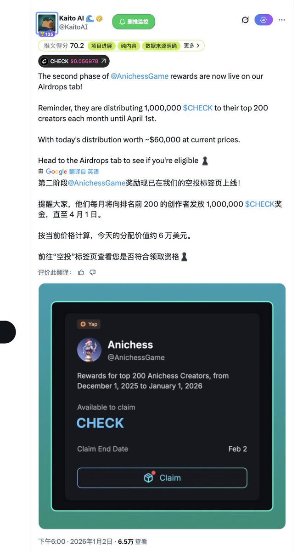
Task: Click the CHECK token arrow icon
Action: [103, 61]
